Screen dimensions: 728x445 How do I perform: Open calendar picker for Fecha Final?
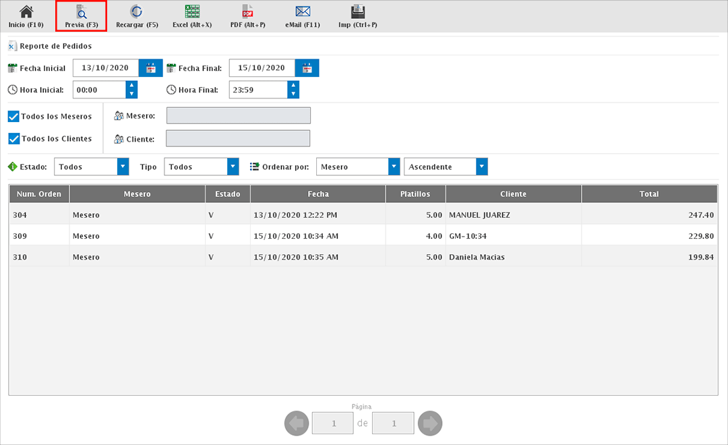(x=307, y=68)
